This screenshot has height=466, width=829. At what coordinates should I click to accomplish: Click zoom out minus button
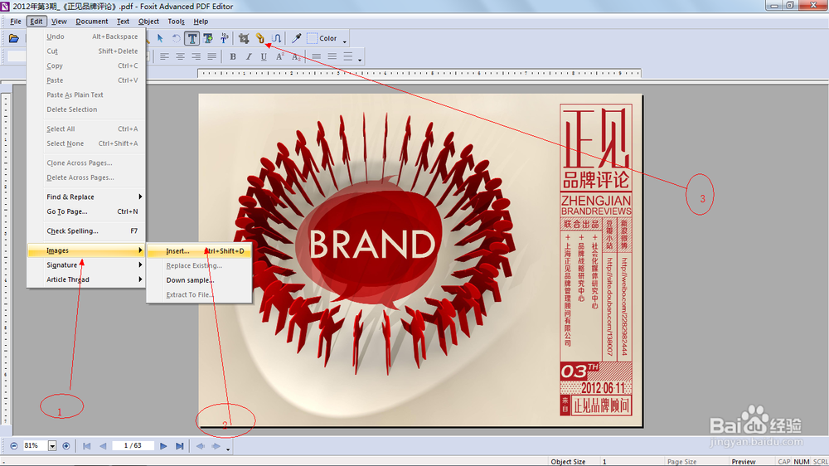pyautogui.click(x=14, y=446)
